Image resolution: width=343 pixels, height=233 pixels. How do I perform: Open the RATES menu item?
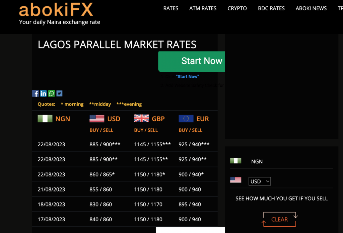click(x=171, y=8)
